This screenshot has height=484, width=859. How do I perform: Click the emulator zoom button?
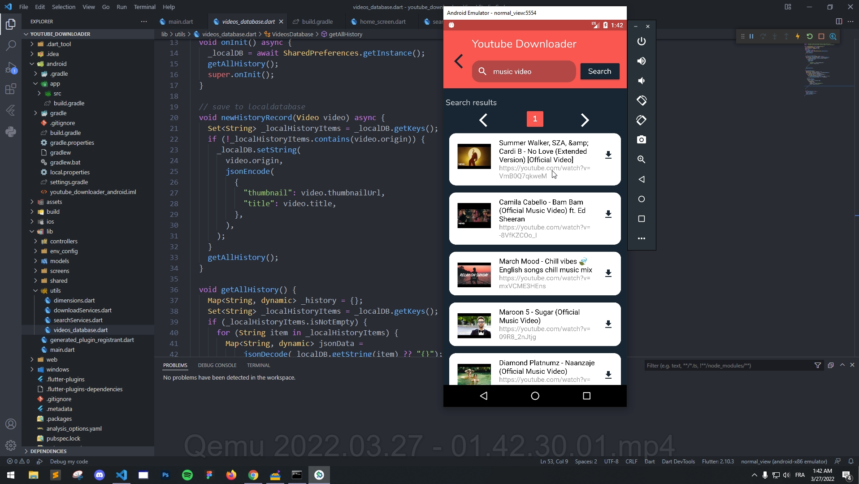(642, 160)
